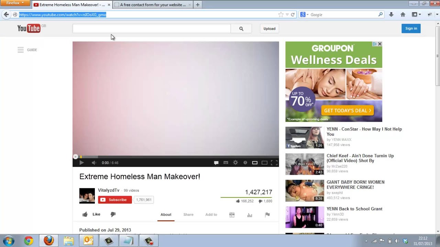Viewport: 440px width, 247px height.
Task: Click the 99 videos link
Action: [x=131, y=190]
